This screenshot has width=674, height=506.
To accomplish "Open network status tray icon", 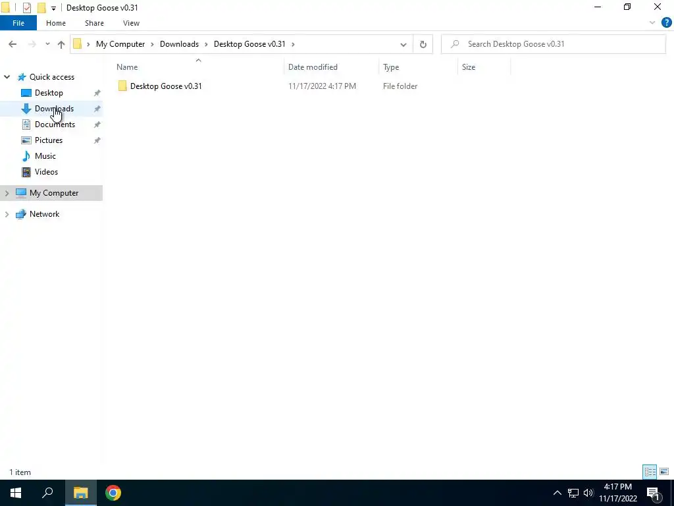I will 573,493.
